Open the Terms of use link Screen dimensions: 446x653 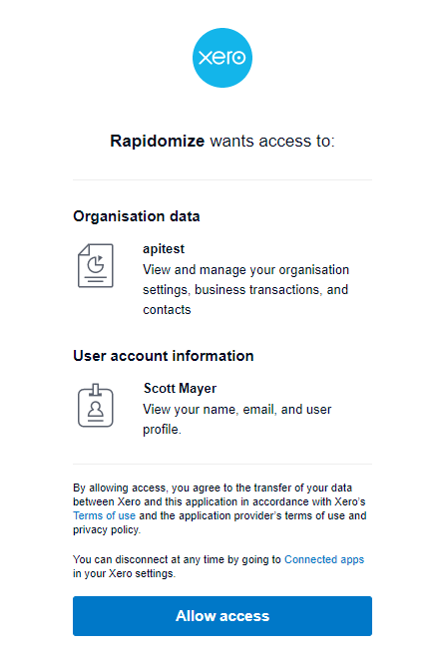pos(104,515)
